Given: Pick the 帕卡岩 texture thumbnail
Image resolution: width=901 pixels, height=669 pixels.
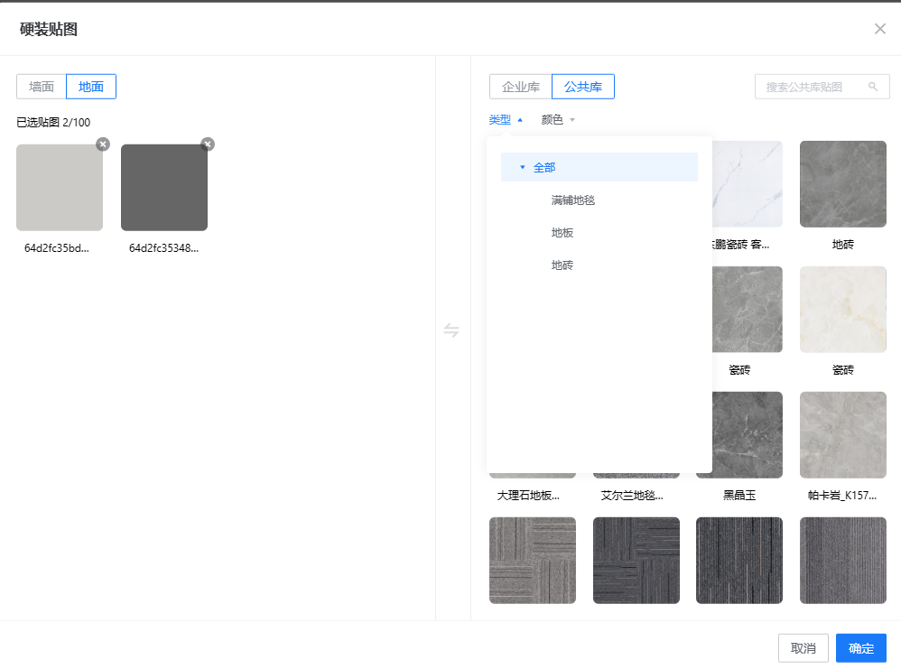Looking at the screenshot, I should click(842, 435).
